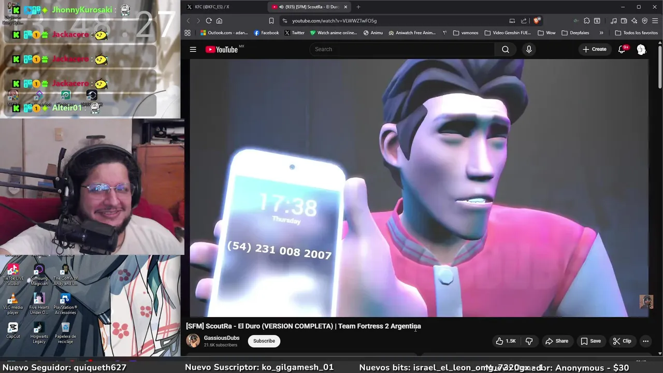
Task: Open a new browser tab
Action: click(358, 7)
